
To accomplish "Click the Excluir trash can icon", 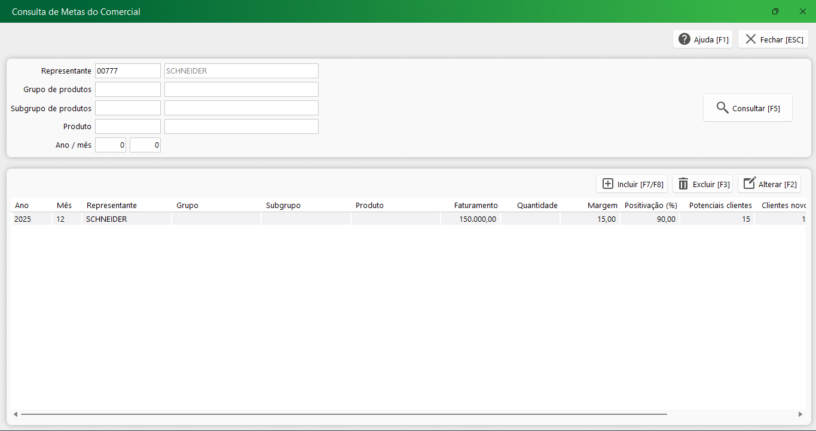I will click(x=683, y=184).
